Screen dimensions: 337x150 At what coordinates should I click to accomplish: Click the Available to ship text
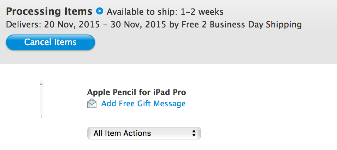[142, 12]
